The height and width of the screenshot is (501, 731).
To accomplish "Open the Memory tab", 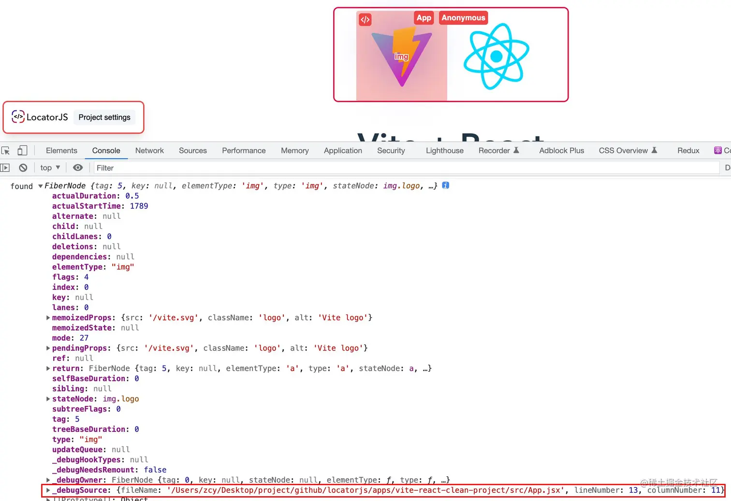I will 295,151.
